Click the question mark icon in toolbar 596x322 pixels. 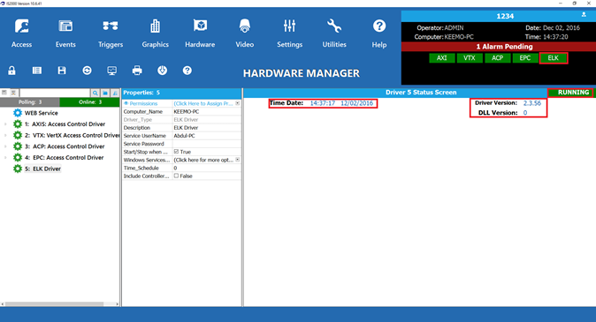pyautogui.click(x=187, y=71)
